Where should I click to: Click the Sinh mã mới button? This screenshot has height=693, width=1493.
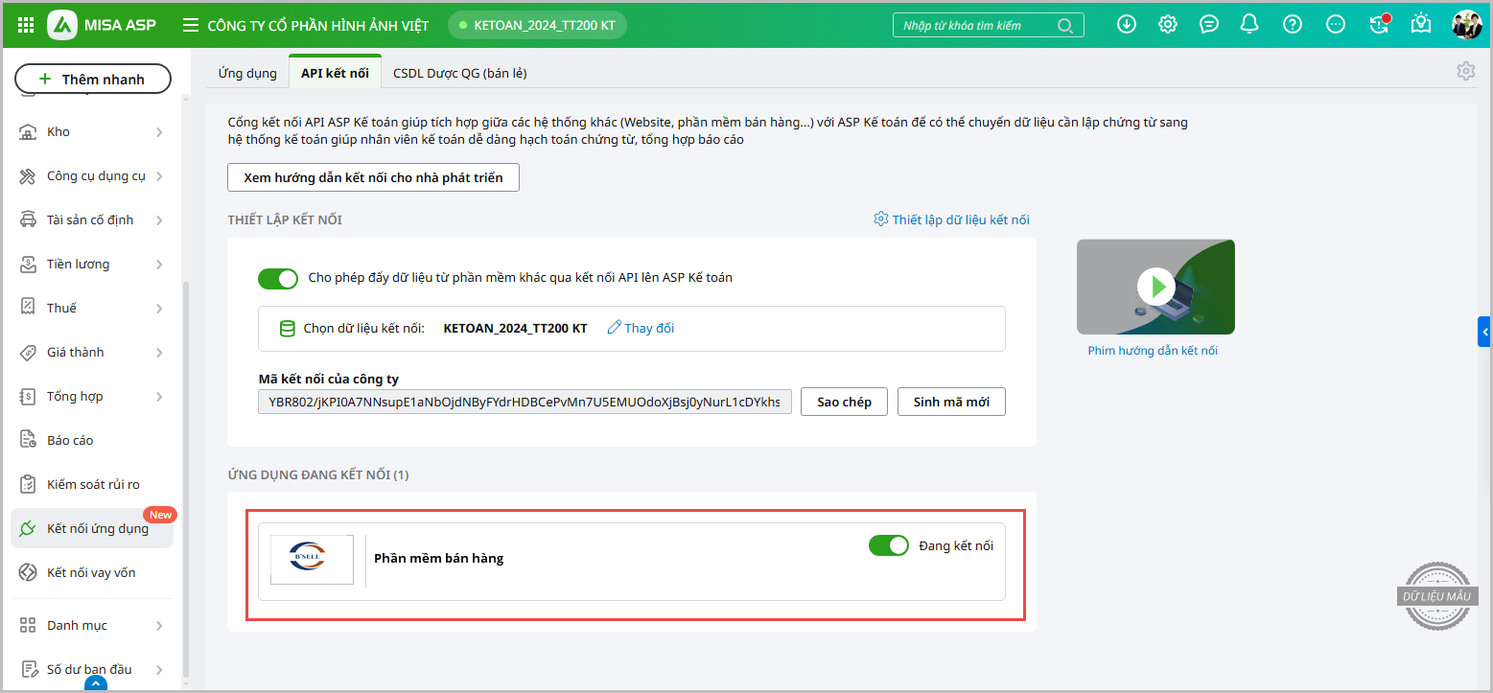tap(951, 402)
